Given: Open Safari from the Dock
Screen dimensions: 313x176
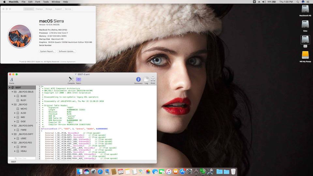Looking at the screenshot, I should click(100, 171).
